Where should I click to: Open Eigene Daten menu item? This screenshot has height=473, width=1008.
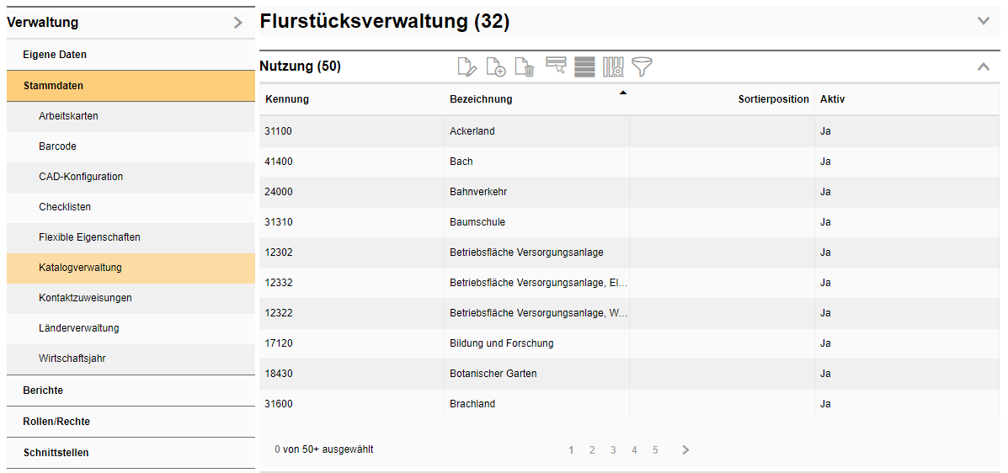[x=55, y=55]
